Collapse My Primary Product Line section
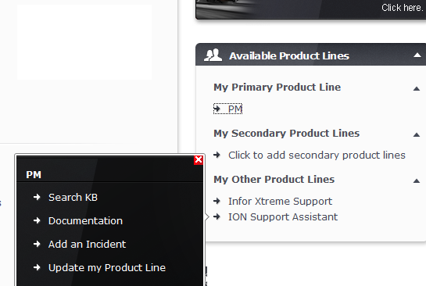426x286 pixels. [x=416, y=88]
